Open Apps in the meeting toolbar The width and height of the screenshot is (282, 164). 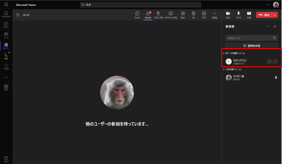[x=204, y=15]
